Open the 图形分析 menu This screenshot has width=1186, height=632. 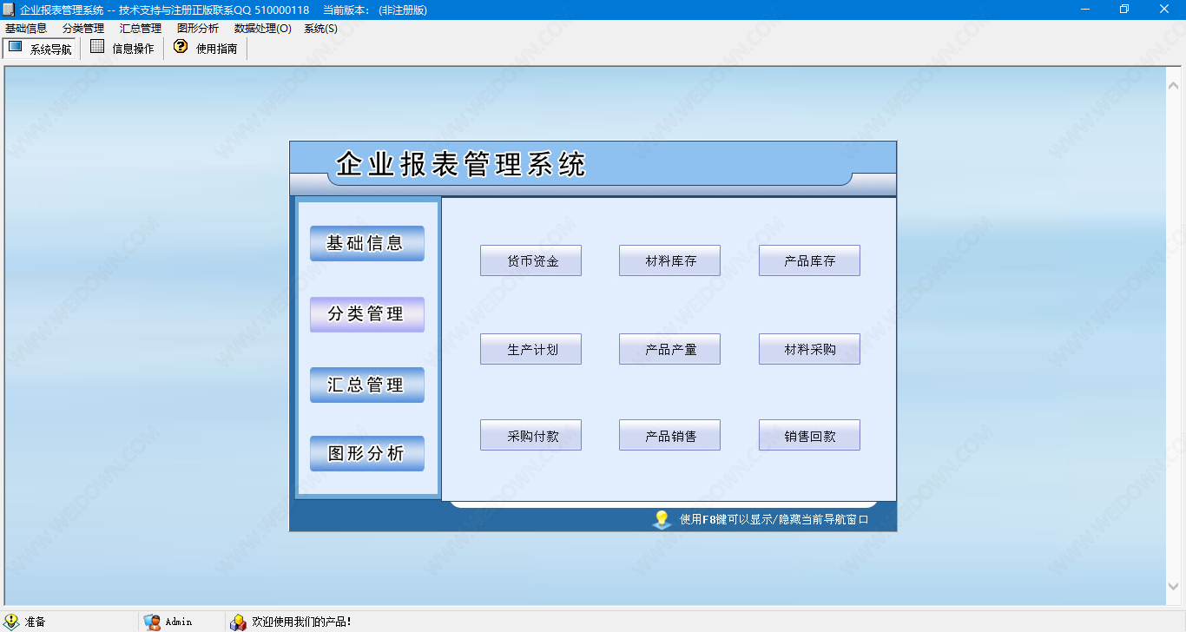coord(198,28)
